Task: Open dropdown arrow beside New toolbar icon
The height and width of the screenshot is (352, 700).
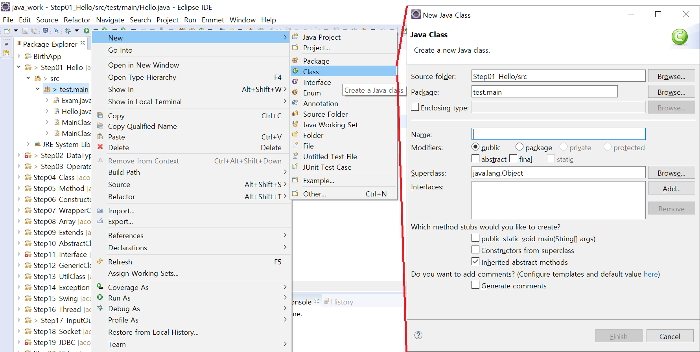Action: [16, 31]
